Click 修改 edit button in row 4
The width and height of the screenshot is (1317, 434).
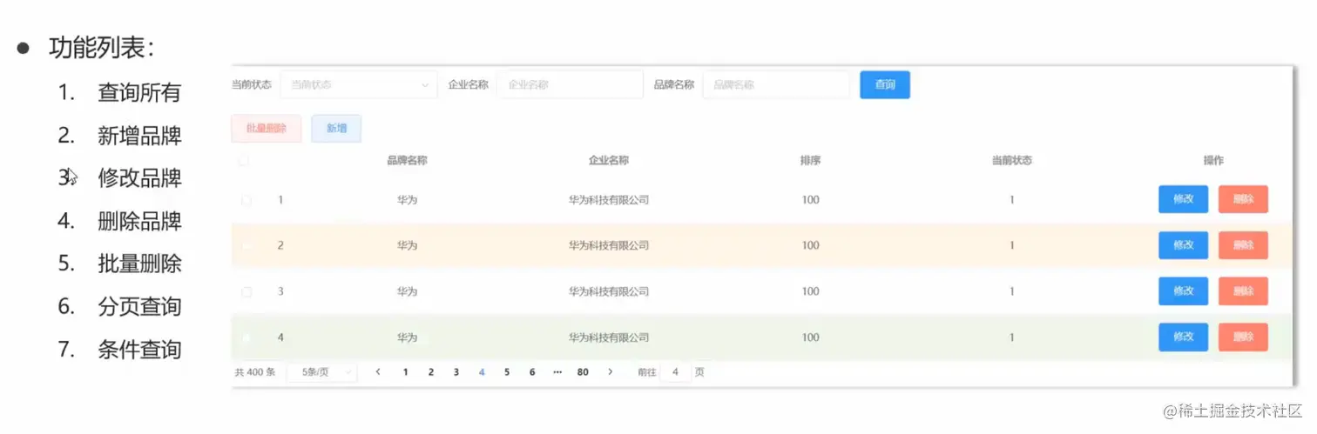tap(1183, 337)
